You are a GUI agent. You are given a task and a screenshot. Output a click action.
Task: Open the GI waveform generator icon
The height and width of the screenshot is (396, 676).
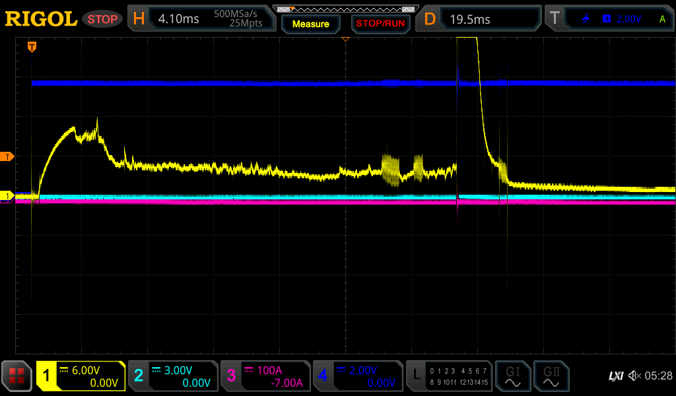pyautogui.click(x=512, y=376)
